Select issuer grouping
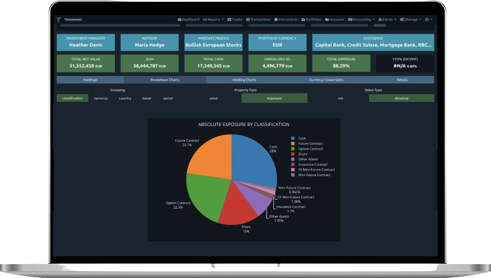This screenshot has width=491, height=278. coord(147,98)
